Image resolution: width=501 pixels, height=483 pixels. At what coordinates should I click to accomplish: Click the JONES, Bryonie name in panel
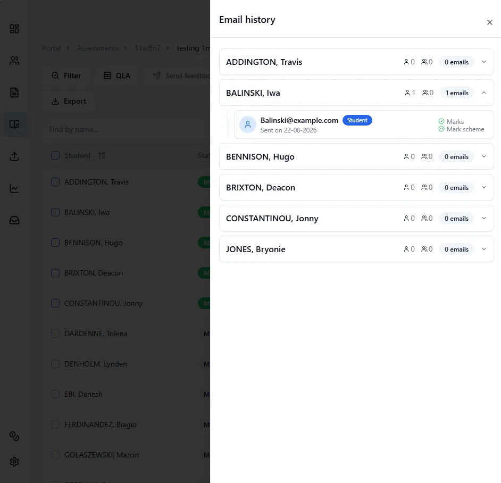[256, 249]
